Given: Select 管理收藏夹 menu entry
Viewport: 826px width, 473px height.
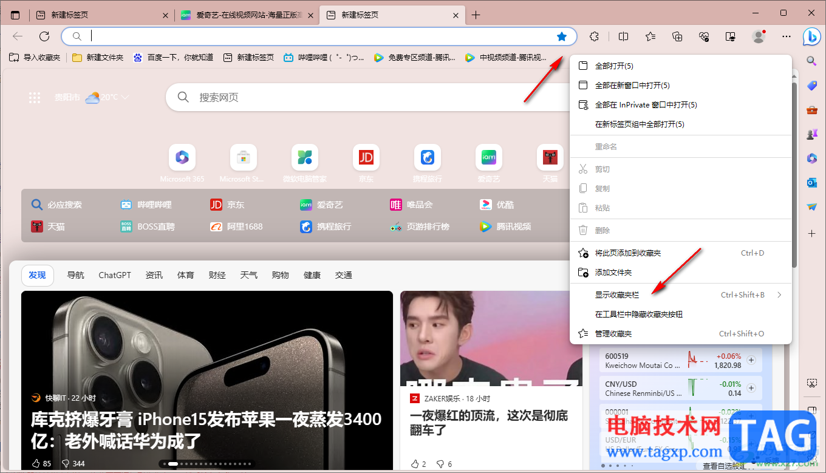Looking at the screenshot, I should (681, 334).
